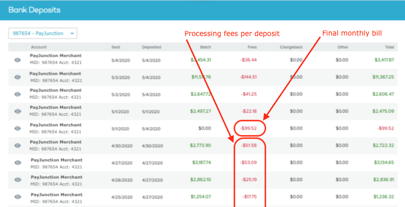Viewport: 405px width, 207px height.
Task: Click the $2,862.10 batch amount
Action: coord(201,180)
